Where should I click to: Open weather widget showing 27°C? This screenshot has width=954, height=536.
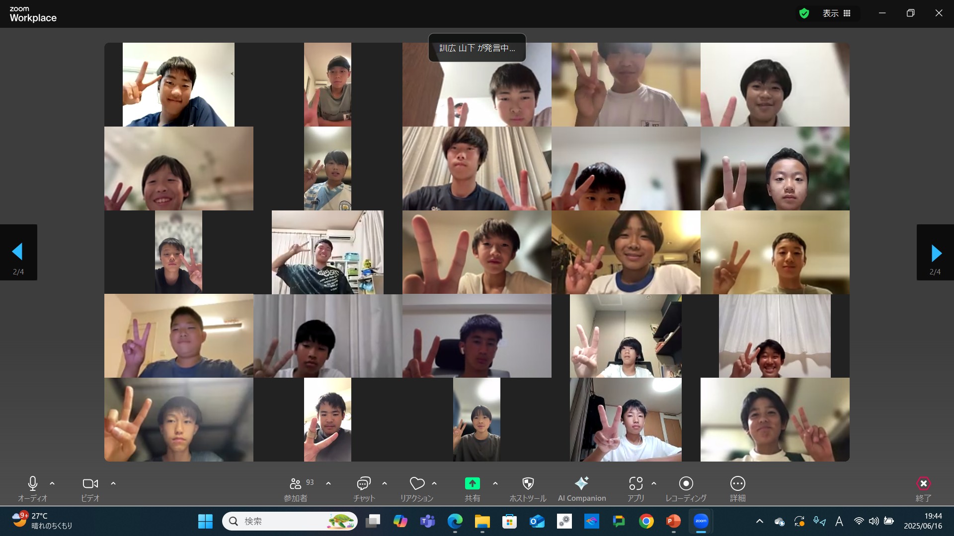[x=42, y=521]
